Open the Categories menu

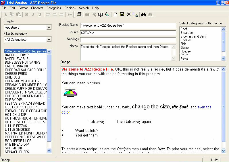pos(54,8)
